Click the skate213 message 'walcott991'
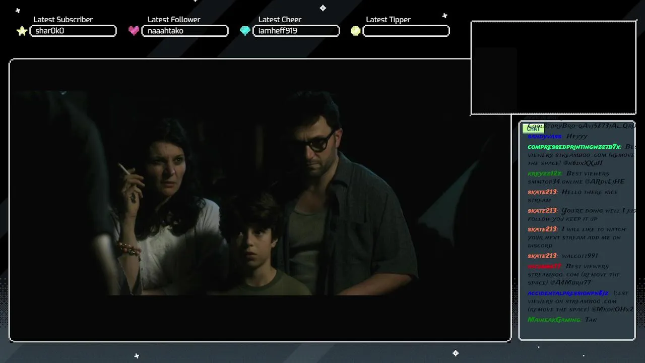Viewport: 645px width, 363px height. pyautogui.click(x=579, y=256)
